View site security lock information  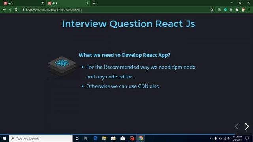(23, 9)
